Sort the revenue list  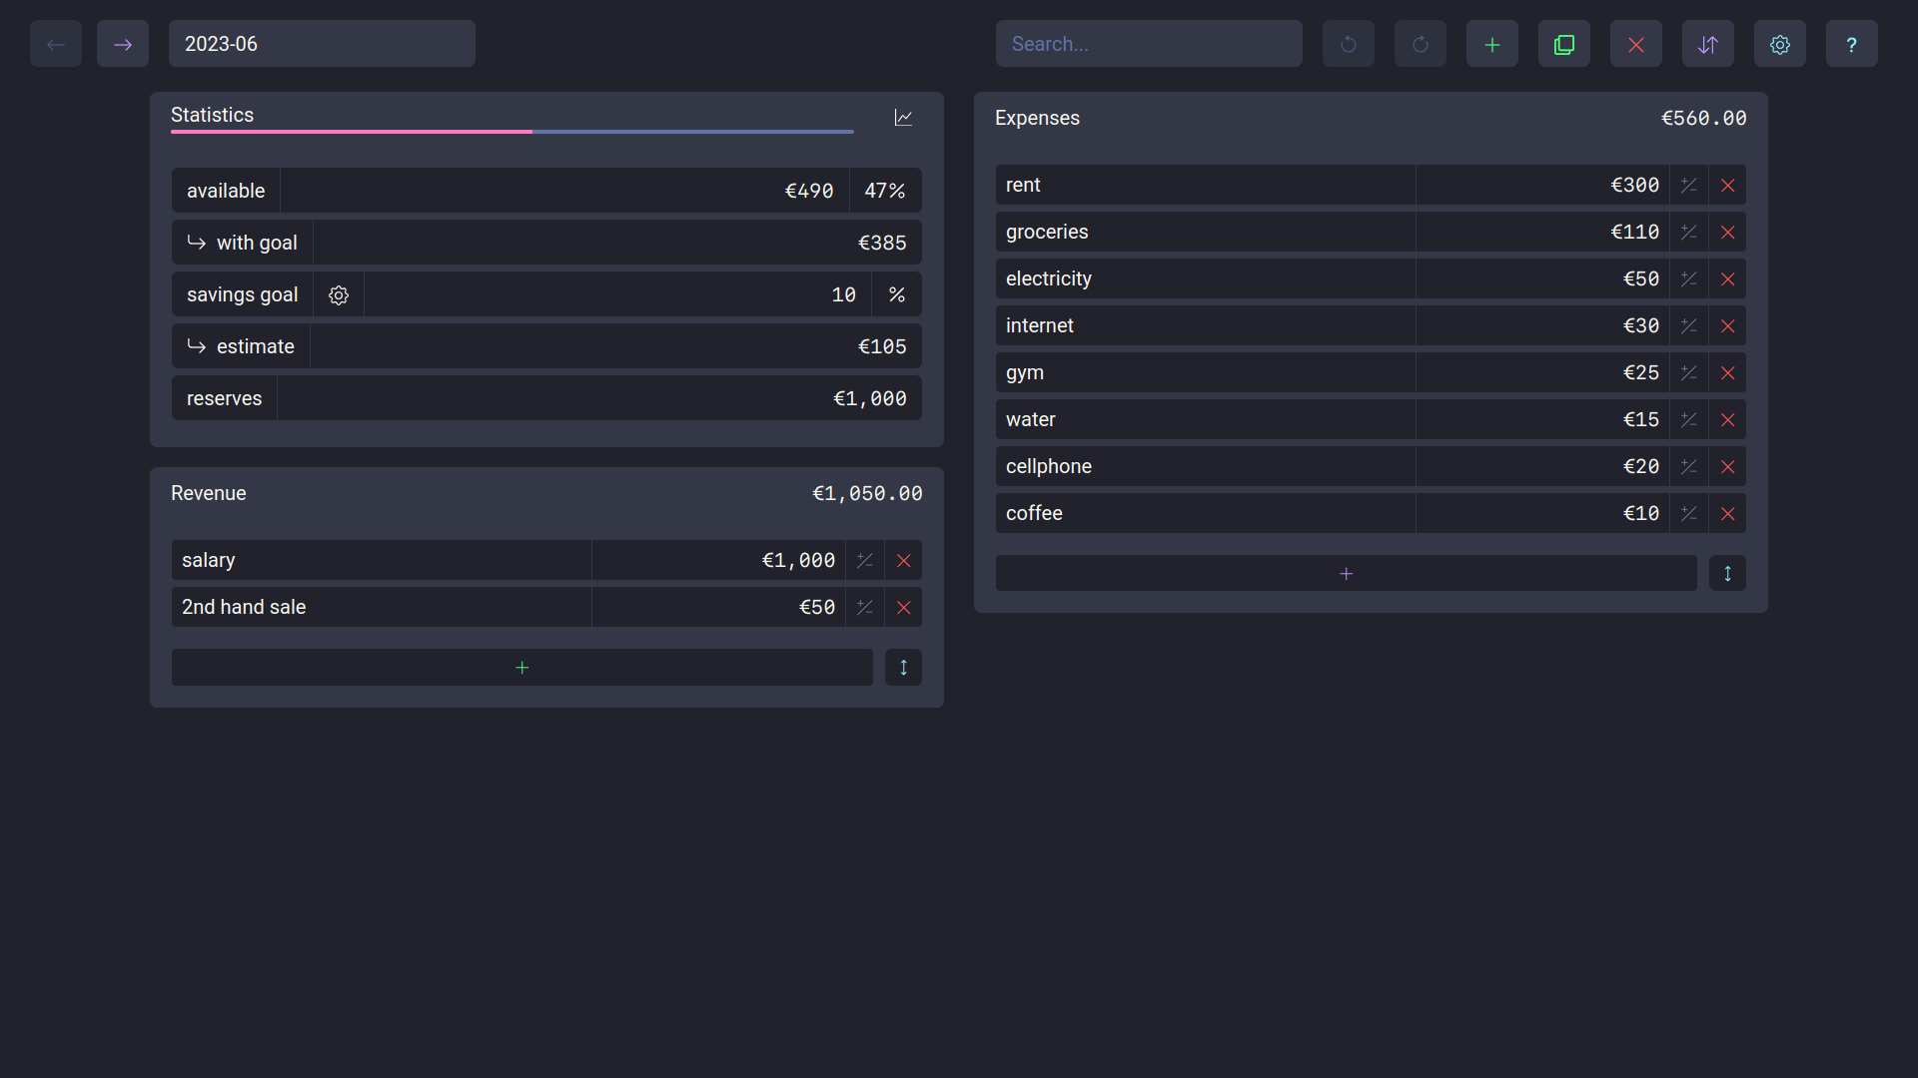tap(903, 667)
